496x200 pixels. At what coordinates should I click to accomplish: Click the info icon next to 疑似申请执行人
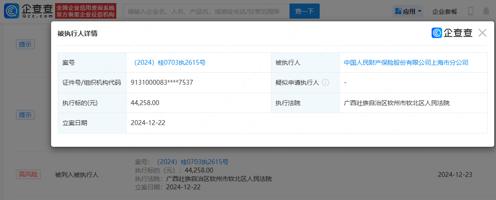(325, 82)
